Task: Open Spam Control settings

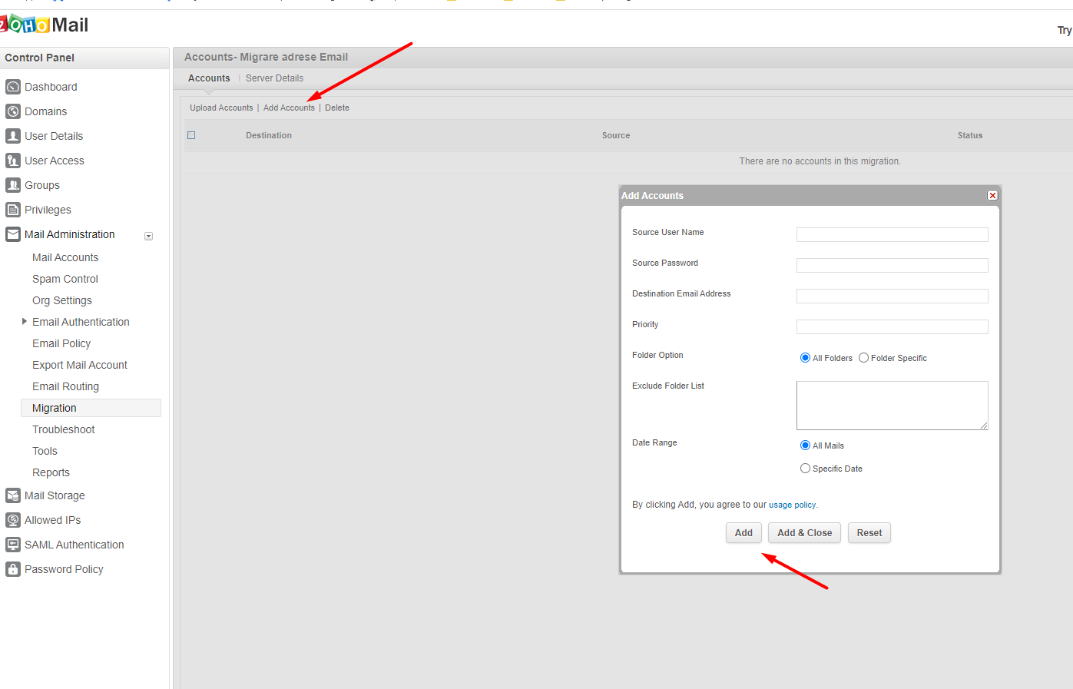Action: (65, 279)
